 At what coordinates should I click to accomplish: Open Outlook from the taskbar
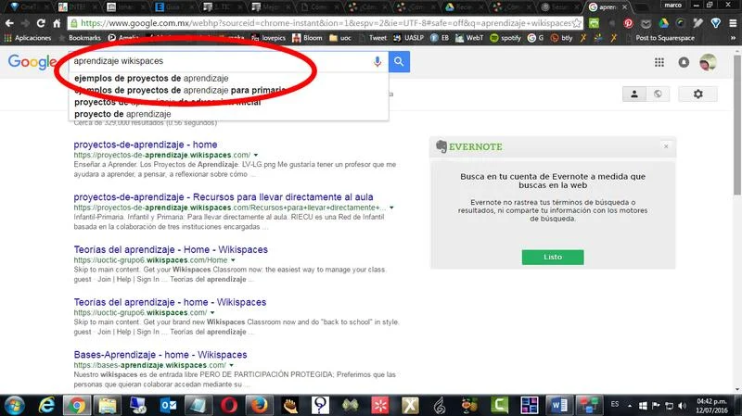coord(169,406)
